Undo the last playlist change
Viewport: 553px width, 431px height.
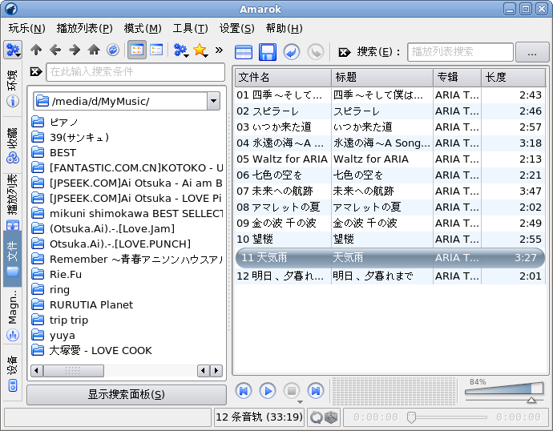tap(292, 52)
